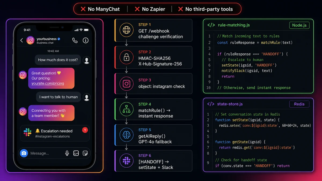Click 'HMAC-SHA256 X-Hub-Signature-256' text
The height and width of the screenshot is (181, 322).
pyautogui.click(x=160, y=61)
